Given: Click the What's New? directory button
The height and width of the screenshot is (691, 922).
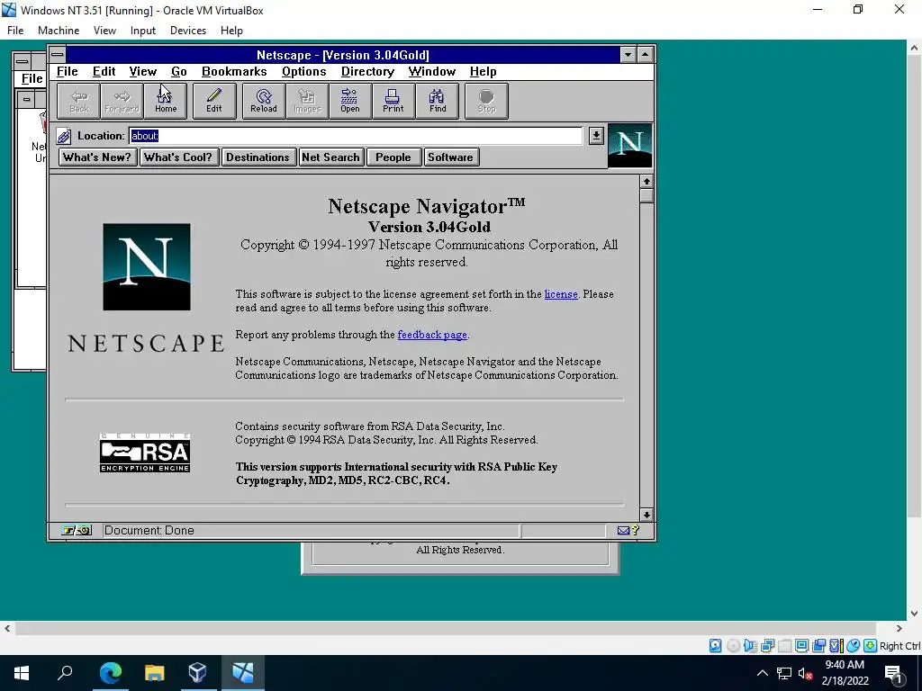Looking at the screenshot, I should 97,157.
